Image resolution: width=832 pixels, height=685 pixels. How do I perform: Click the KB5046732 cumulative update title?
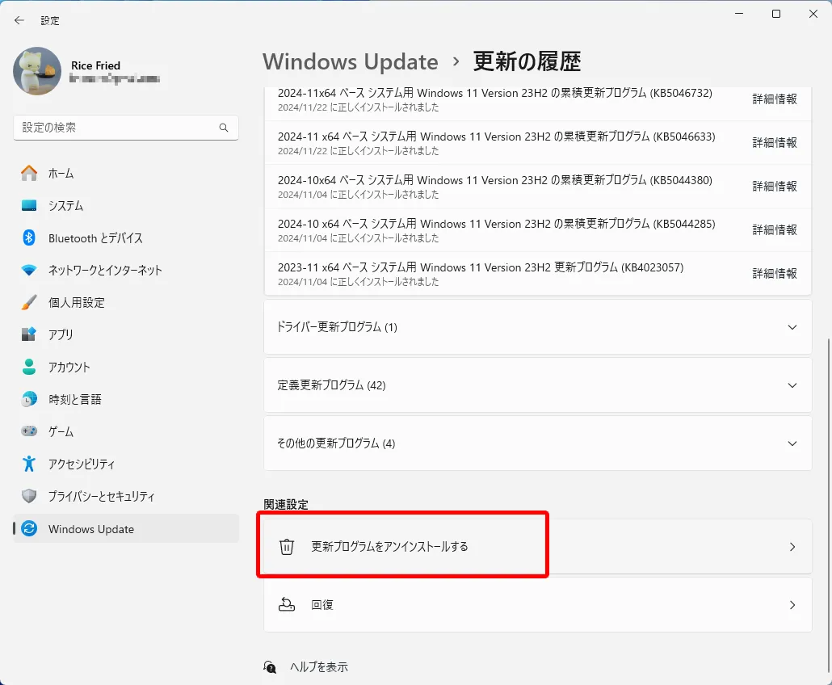point(495,93)
